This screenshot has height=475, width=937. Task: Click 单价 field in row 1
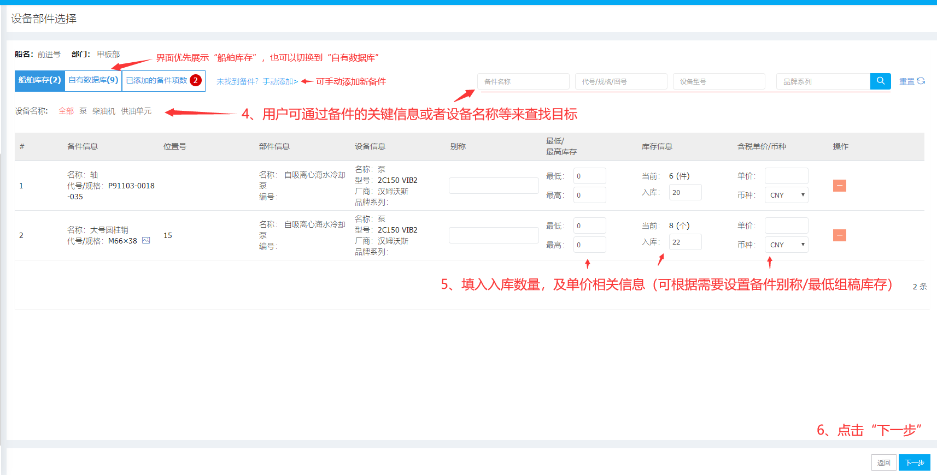786,176
